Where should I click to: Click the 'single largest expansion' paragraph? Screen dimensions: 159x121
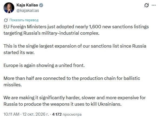click(x=75, y=49)
